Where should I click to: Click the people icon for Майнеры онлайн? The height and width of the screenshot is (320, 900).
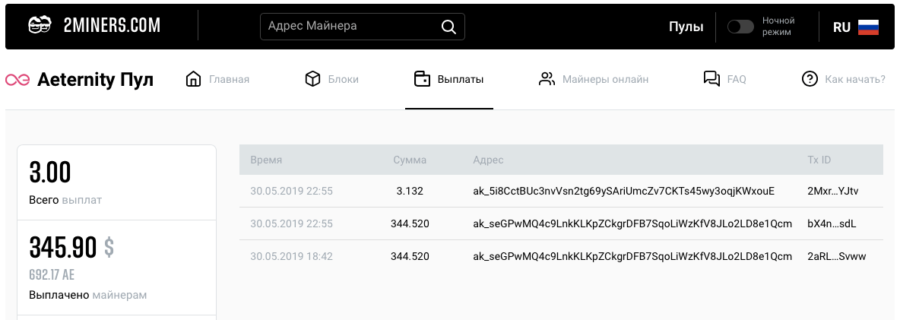point(547,79)
